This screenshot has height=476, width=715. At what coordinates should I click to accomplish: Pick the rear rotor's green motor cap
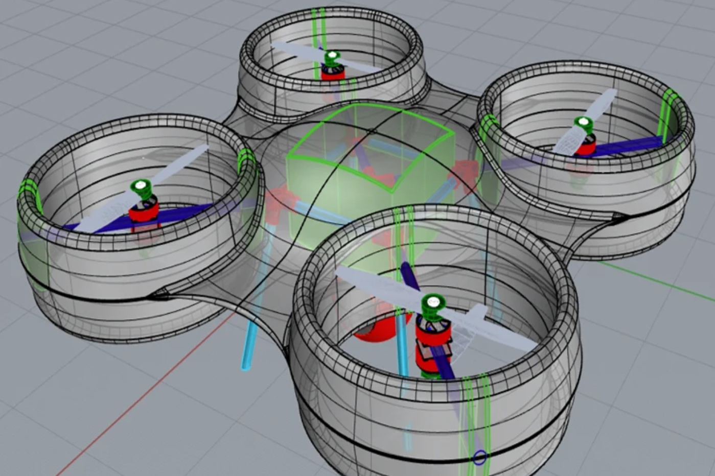(332, 57)
